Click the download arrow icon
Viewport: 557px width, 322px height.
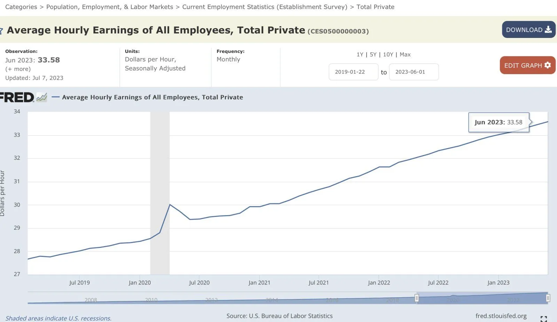tap(548, 30)
